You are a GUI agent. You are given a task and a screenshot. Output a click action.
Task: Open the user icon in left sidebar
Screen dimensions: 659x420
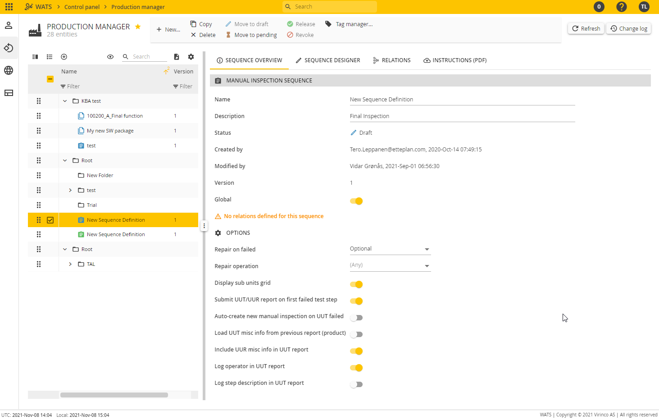tap(9, 25)
